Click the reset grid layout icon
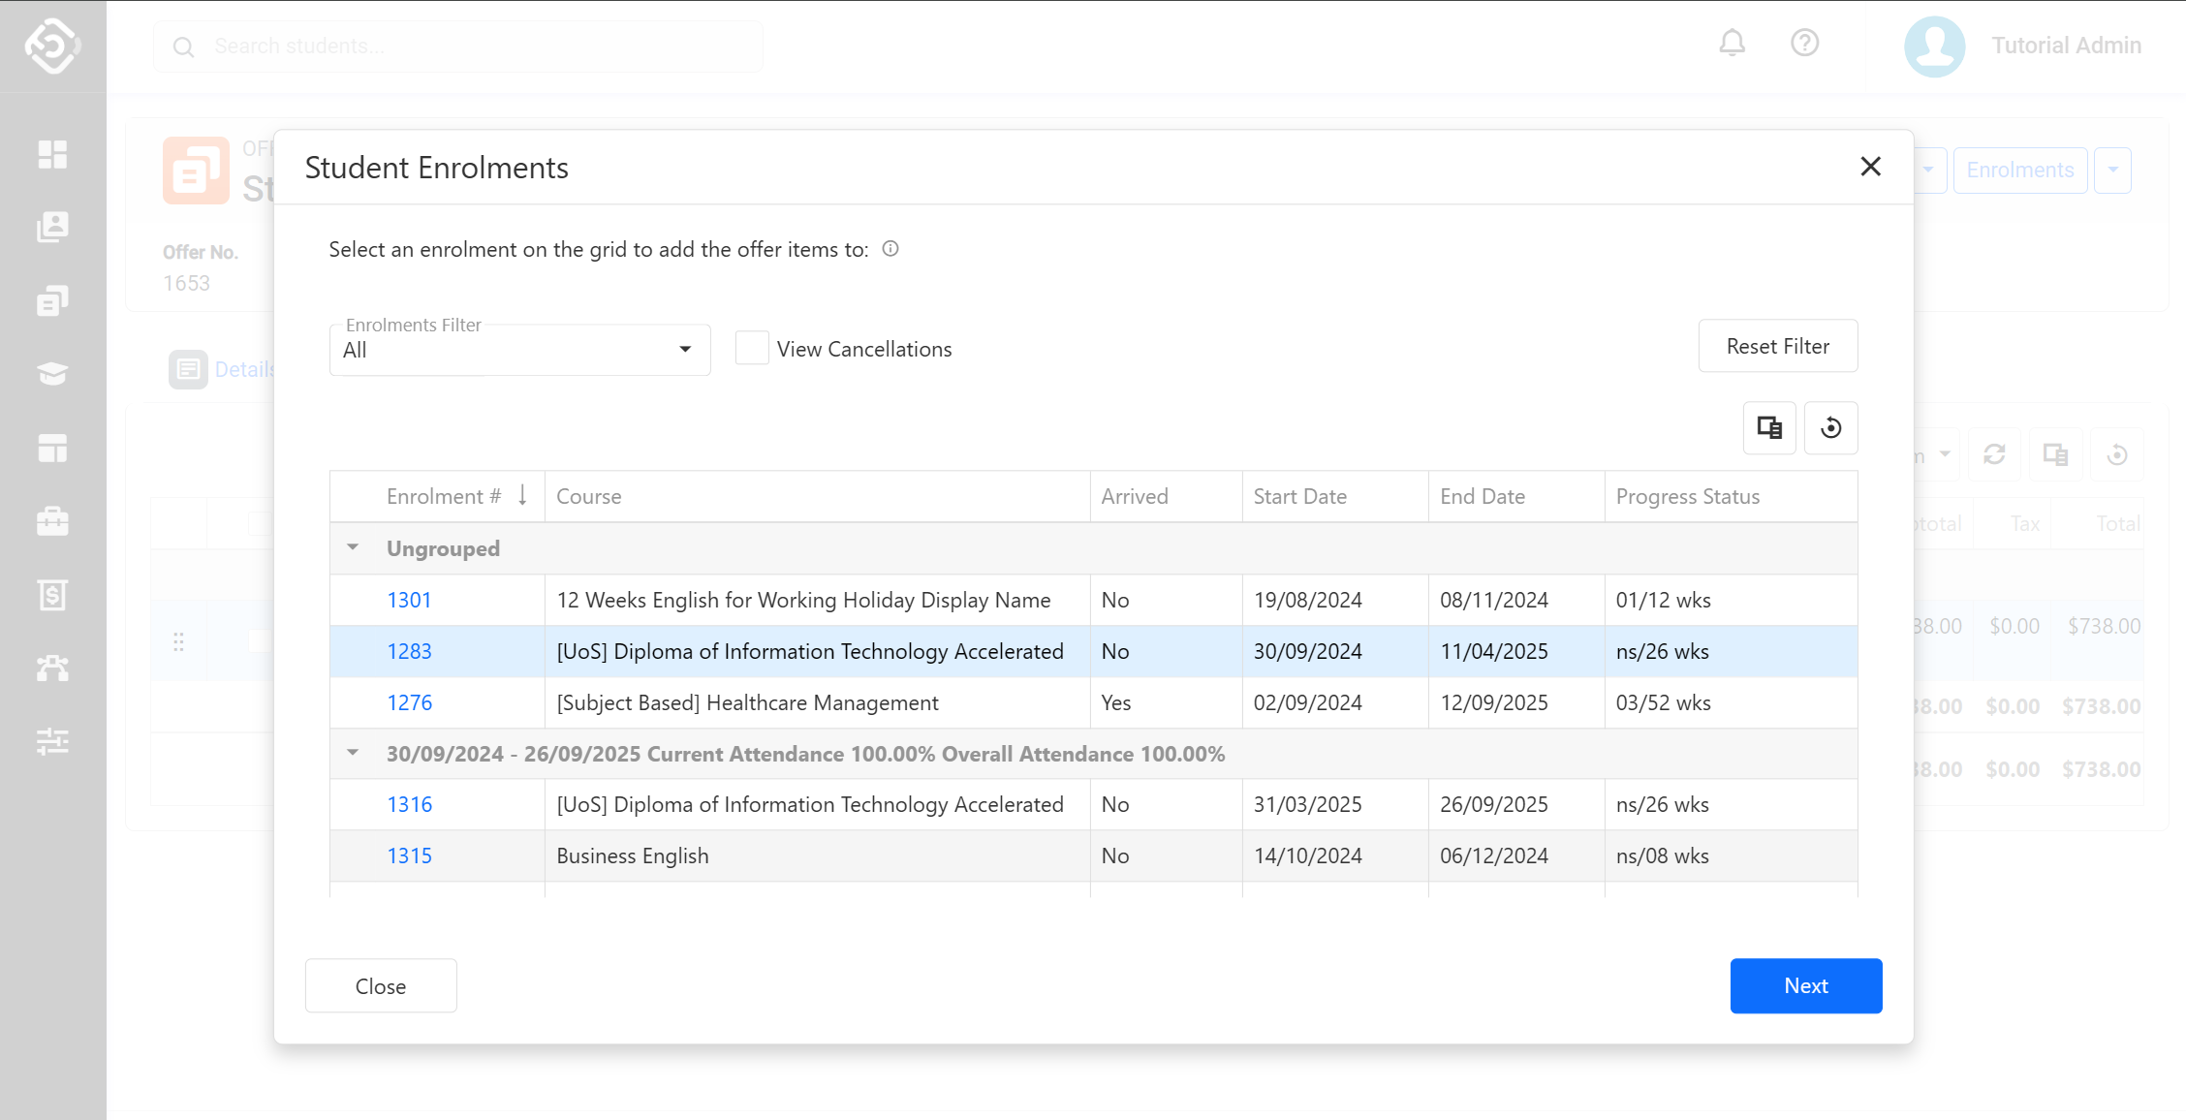The height and width of the screenshot is (1120, 2186). [1830, 428]
